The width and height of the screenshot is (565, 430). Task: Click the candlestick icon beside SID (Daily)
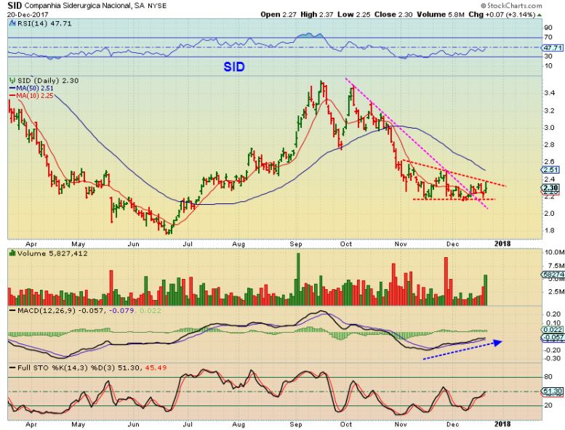13,81
